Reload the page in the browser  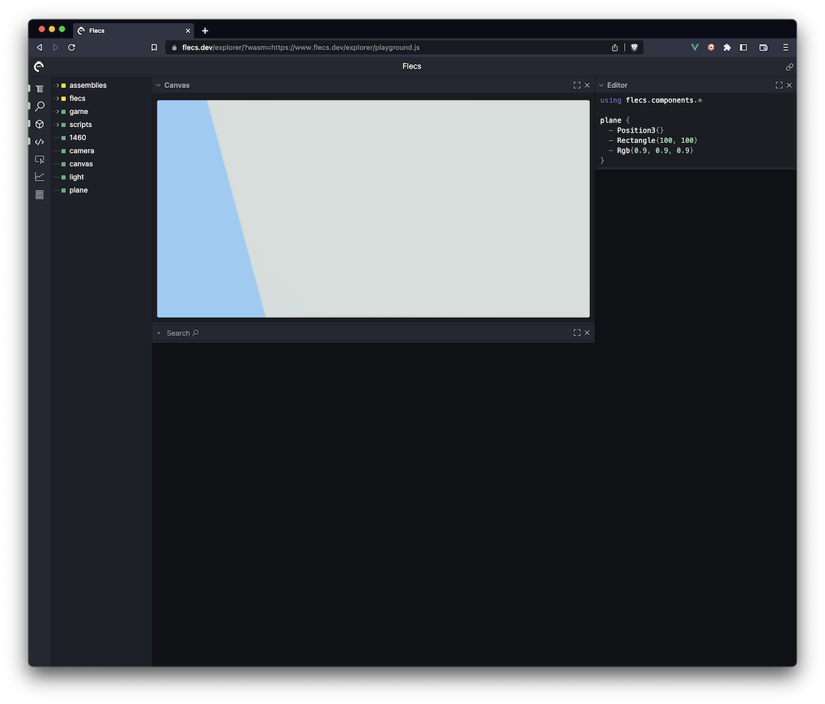(x=71, y=47)
